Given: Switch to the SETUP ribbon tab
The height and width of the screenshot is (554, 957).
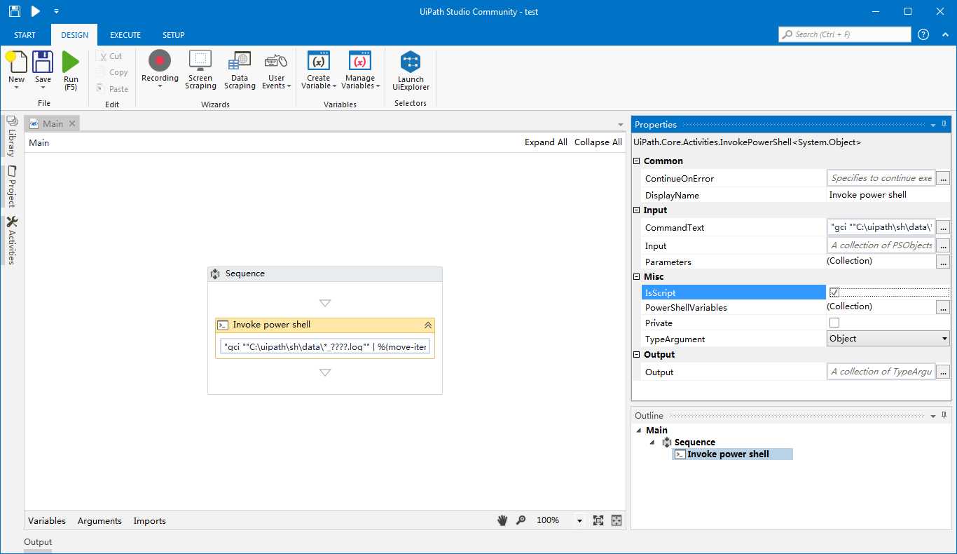Looking at the screenshot, I should click(174, 35).
